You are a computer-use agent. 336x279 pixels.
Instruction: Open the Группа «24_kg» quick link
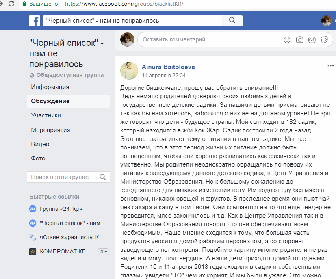(61, 209)
